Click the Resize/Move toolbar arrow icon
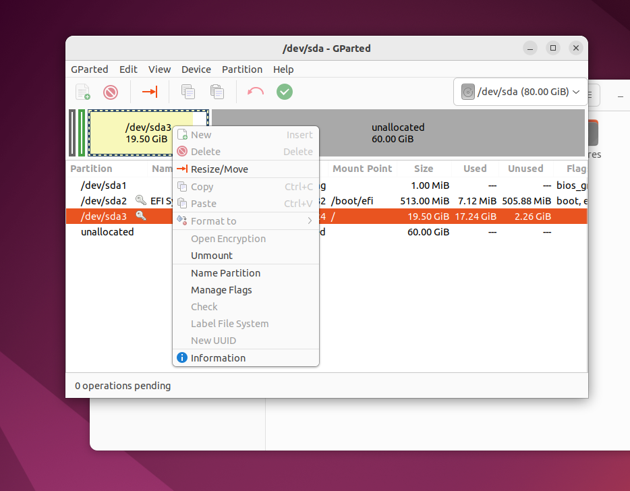Viewport: 630px width, 491px height. [x=150, y=92]
